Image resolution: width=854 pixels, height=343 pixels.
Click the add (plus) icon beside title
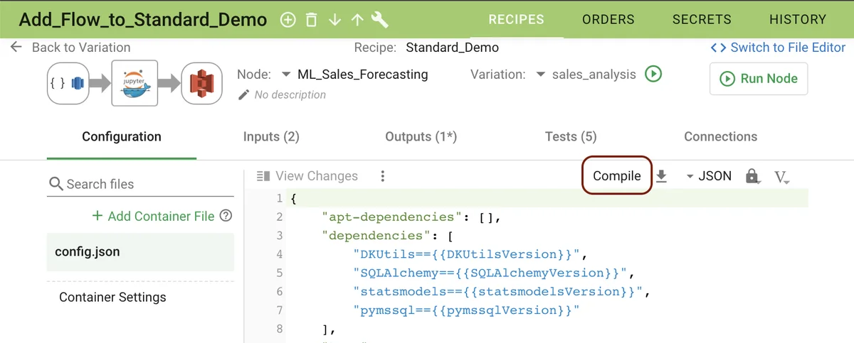tap(288, 20)
